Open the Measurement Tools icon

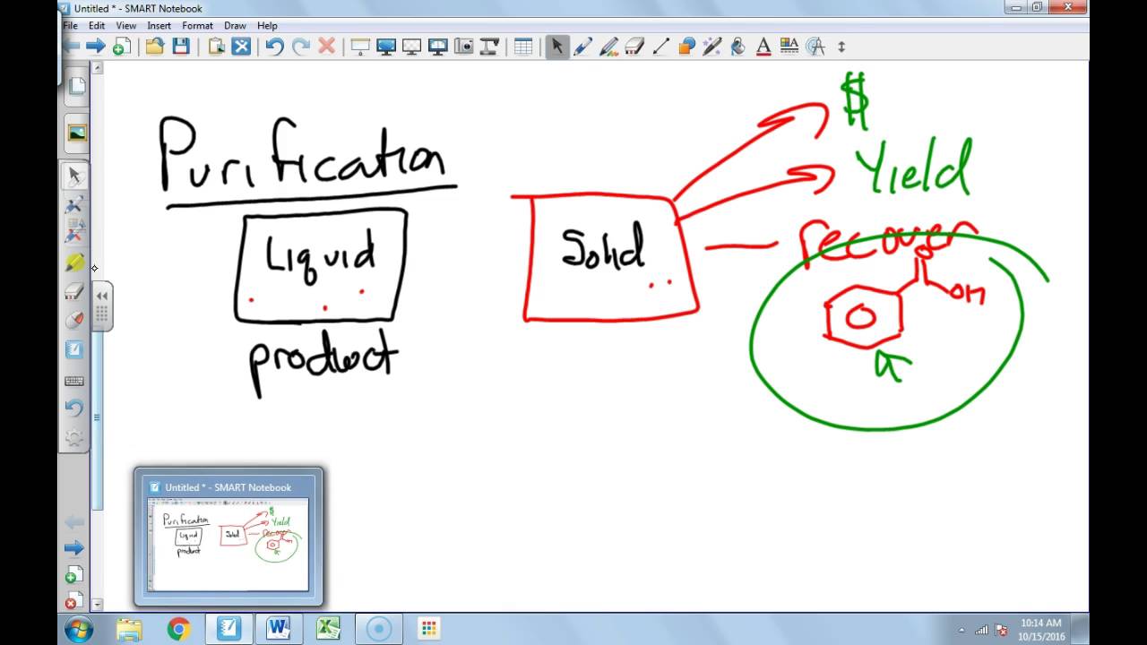point(815,47)
